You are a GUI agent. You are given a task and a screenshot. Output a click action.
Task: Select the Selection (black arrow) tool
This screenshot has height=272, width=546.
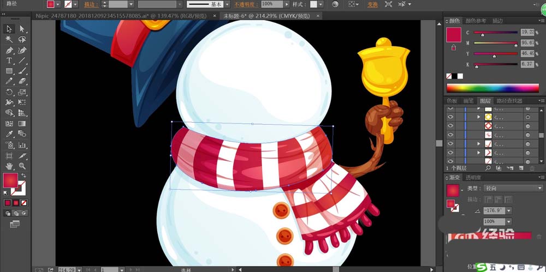click(9, 29)
